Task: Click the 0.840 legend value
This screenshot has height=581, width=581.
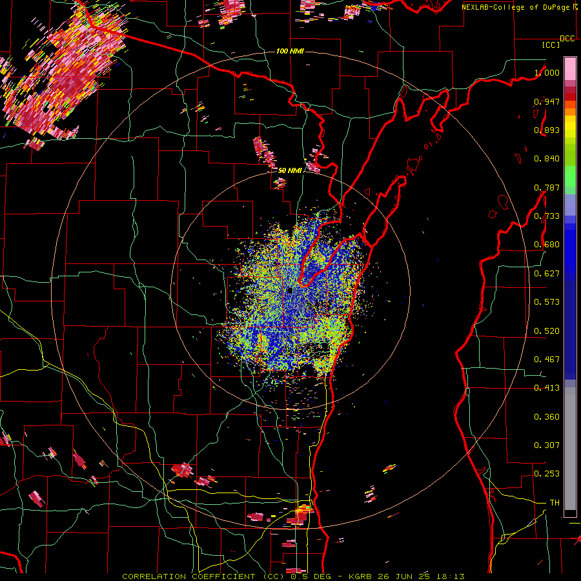Action: click(547, 159)
